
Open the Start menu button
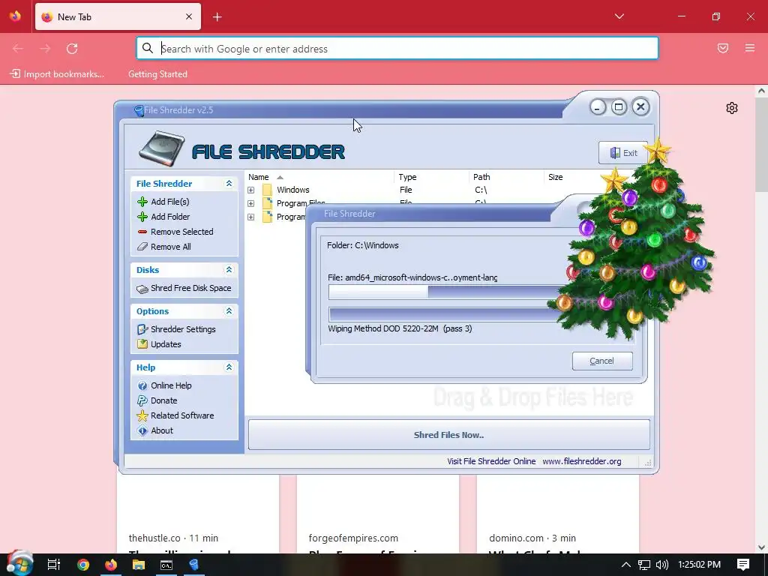click(x=19, y=563)
